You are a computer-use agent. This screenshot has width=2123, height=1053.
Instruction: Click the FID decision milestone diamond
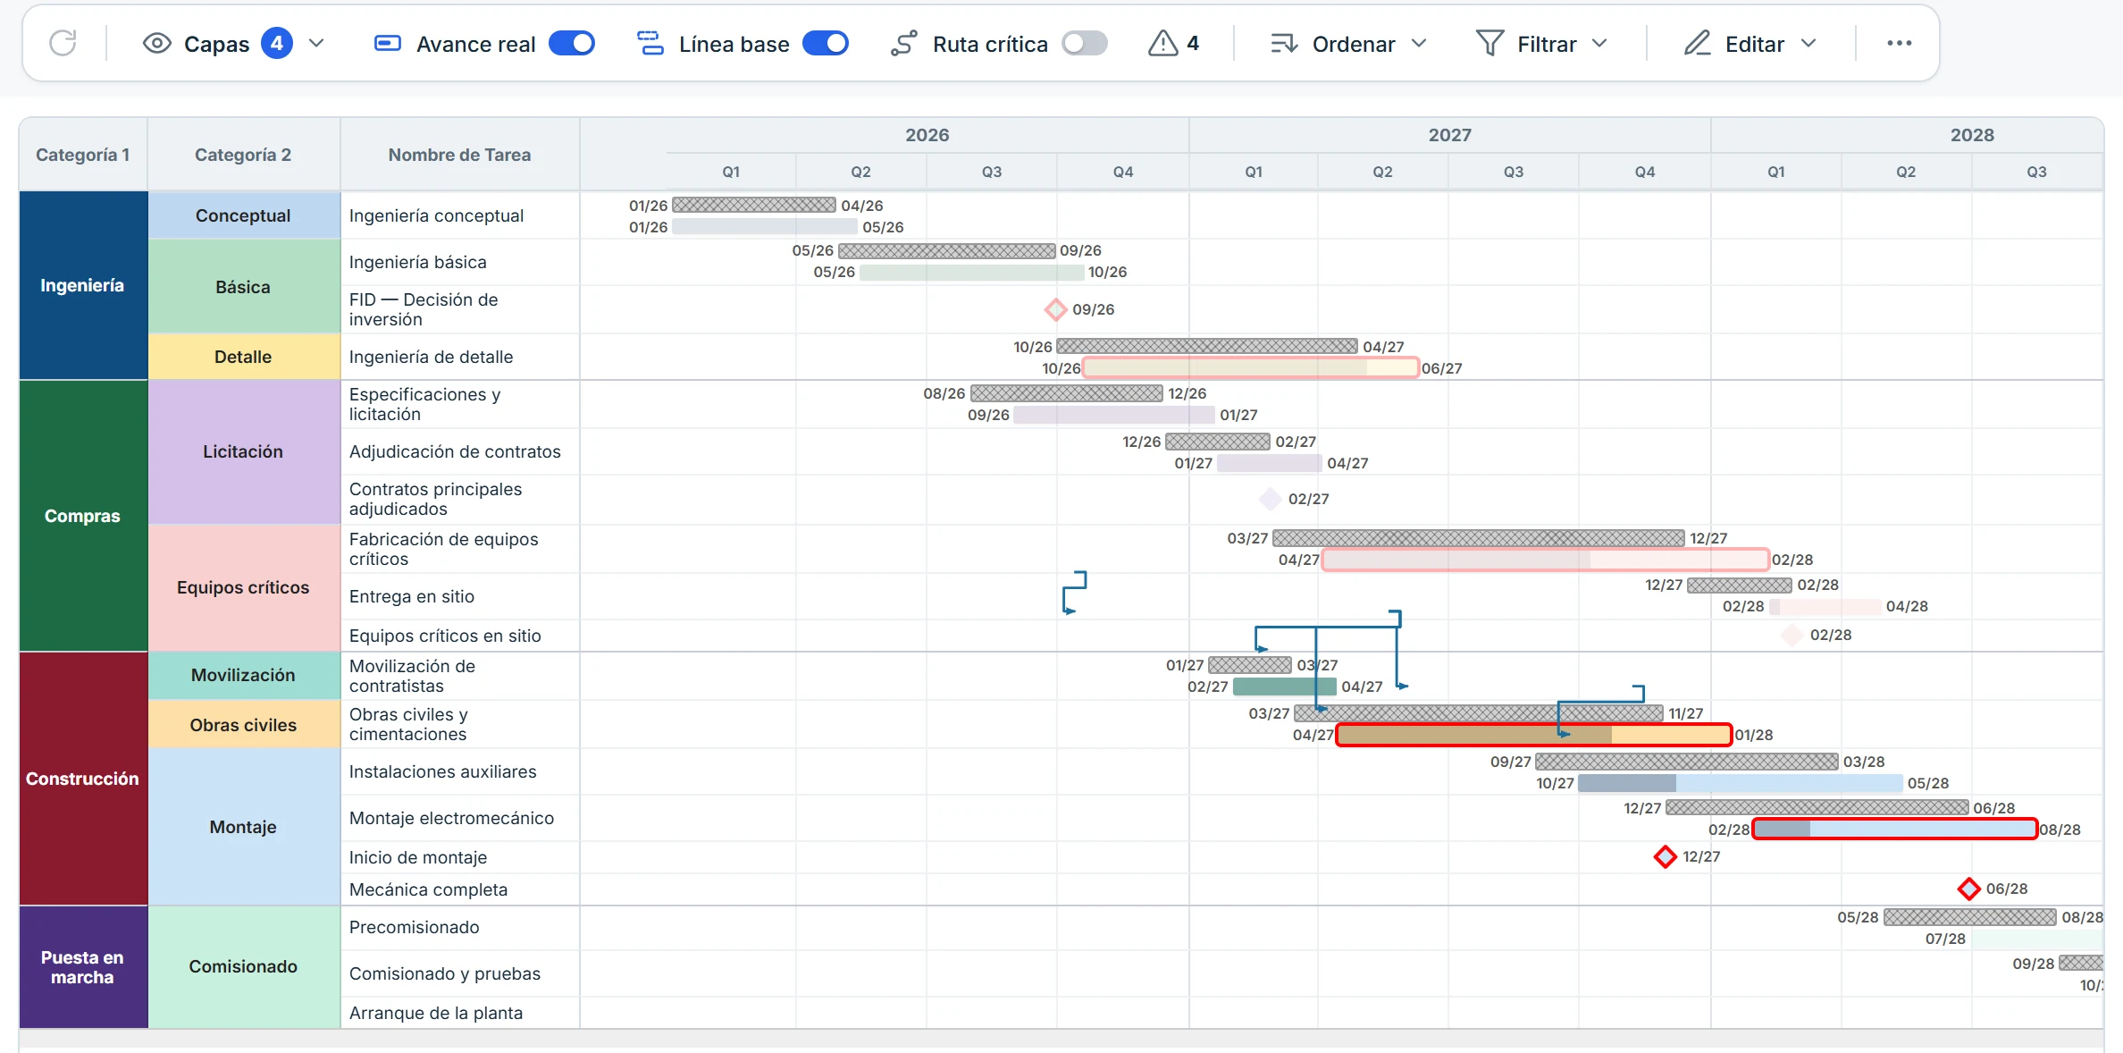tap(1056, 309)
